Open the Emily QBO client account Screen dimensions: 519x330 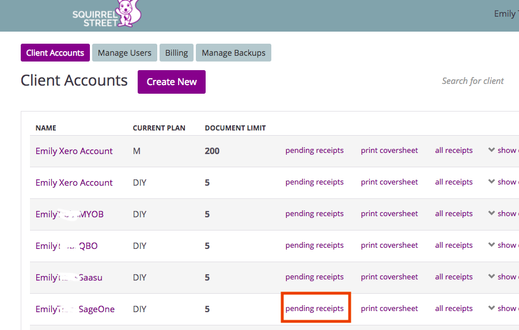[x=66, y=246]
